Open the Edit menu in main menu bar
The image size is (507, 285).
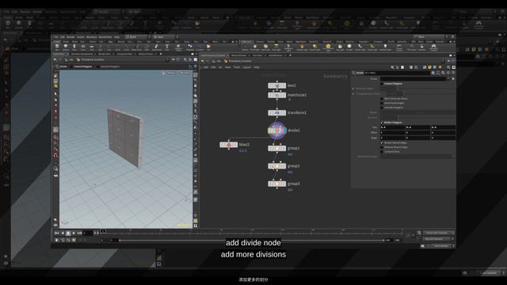[x=63, y=37]
